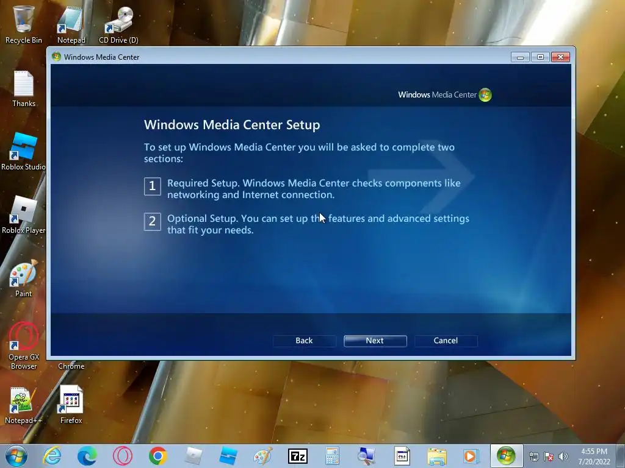Select the Recycle Bin desktop icon
This screenshot has height=468, width=625.
24,24
